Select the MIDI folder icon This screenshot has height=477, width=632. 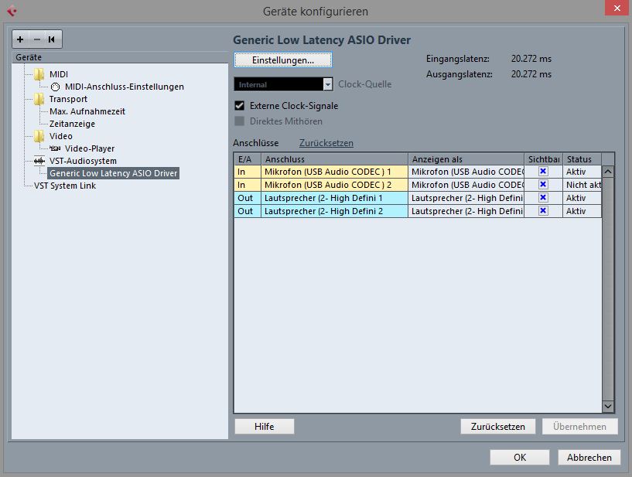(39, 74)
